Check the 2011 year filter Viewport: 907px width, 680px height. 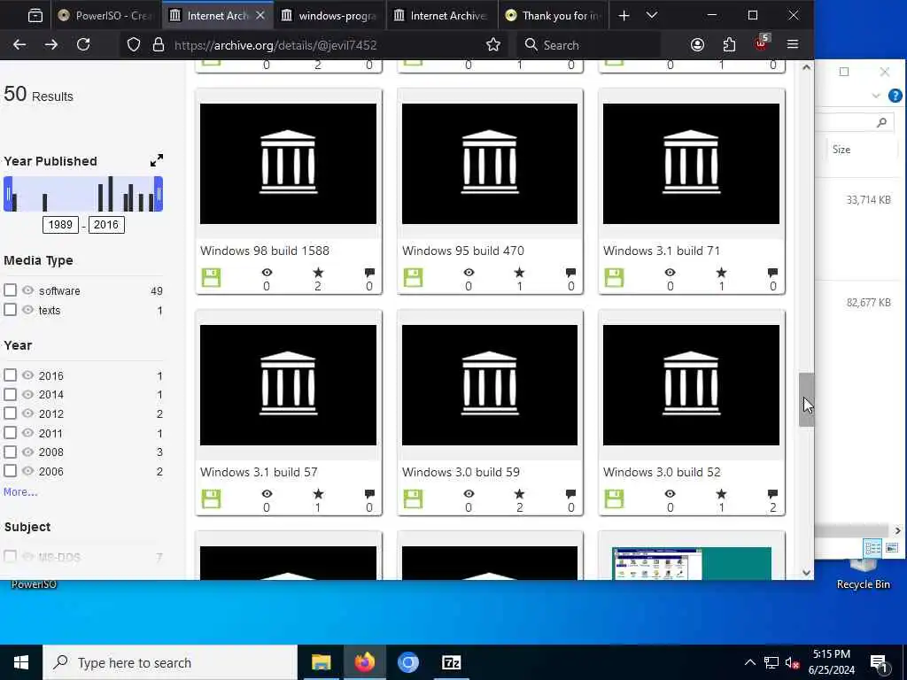click(10, 432)
